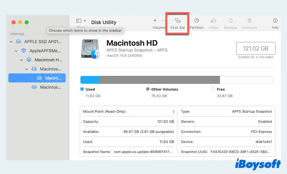Screen dimensions: 287x174
Task: Click the 'APFS Startup Snapshot • APFS' subtitle
Action: (137, 50)
